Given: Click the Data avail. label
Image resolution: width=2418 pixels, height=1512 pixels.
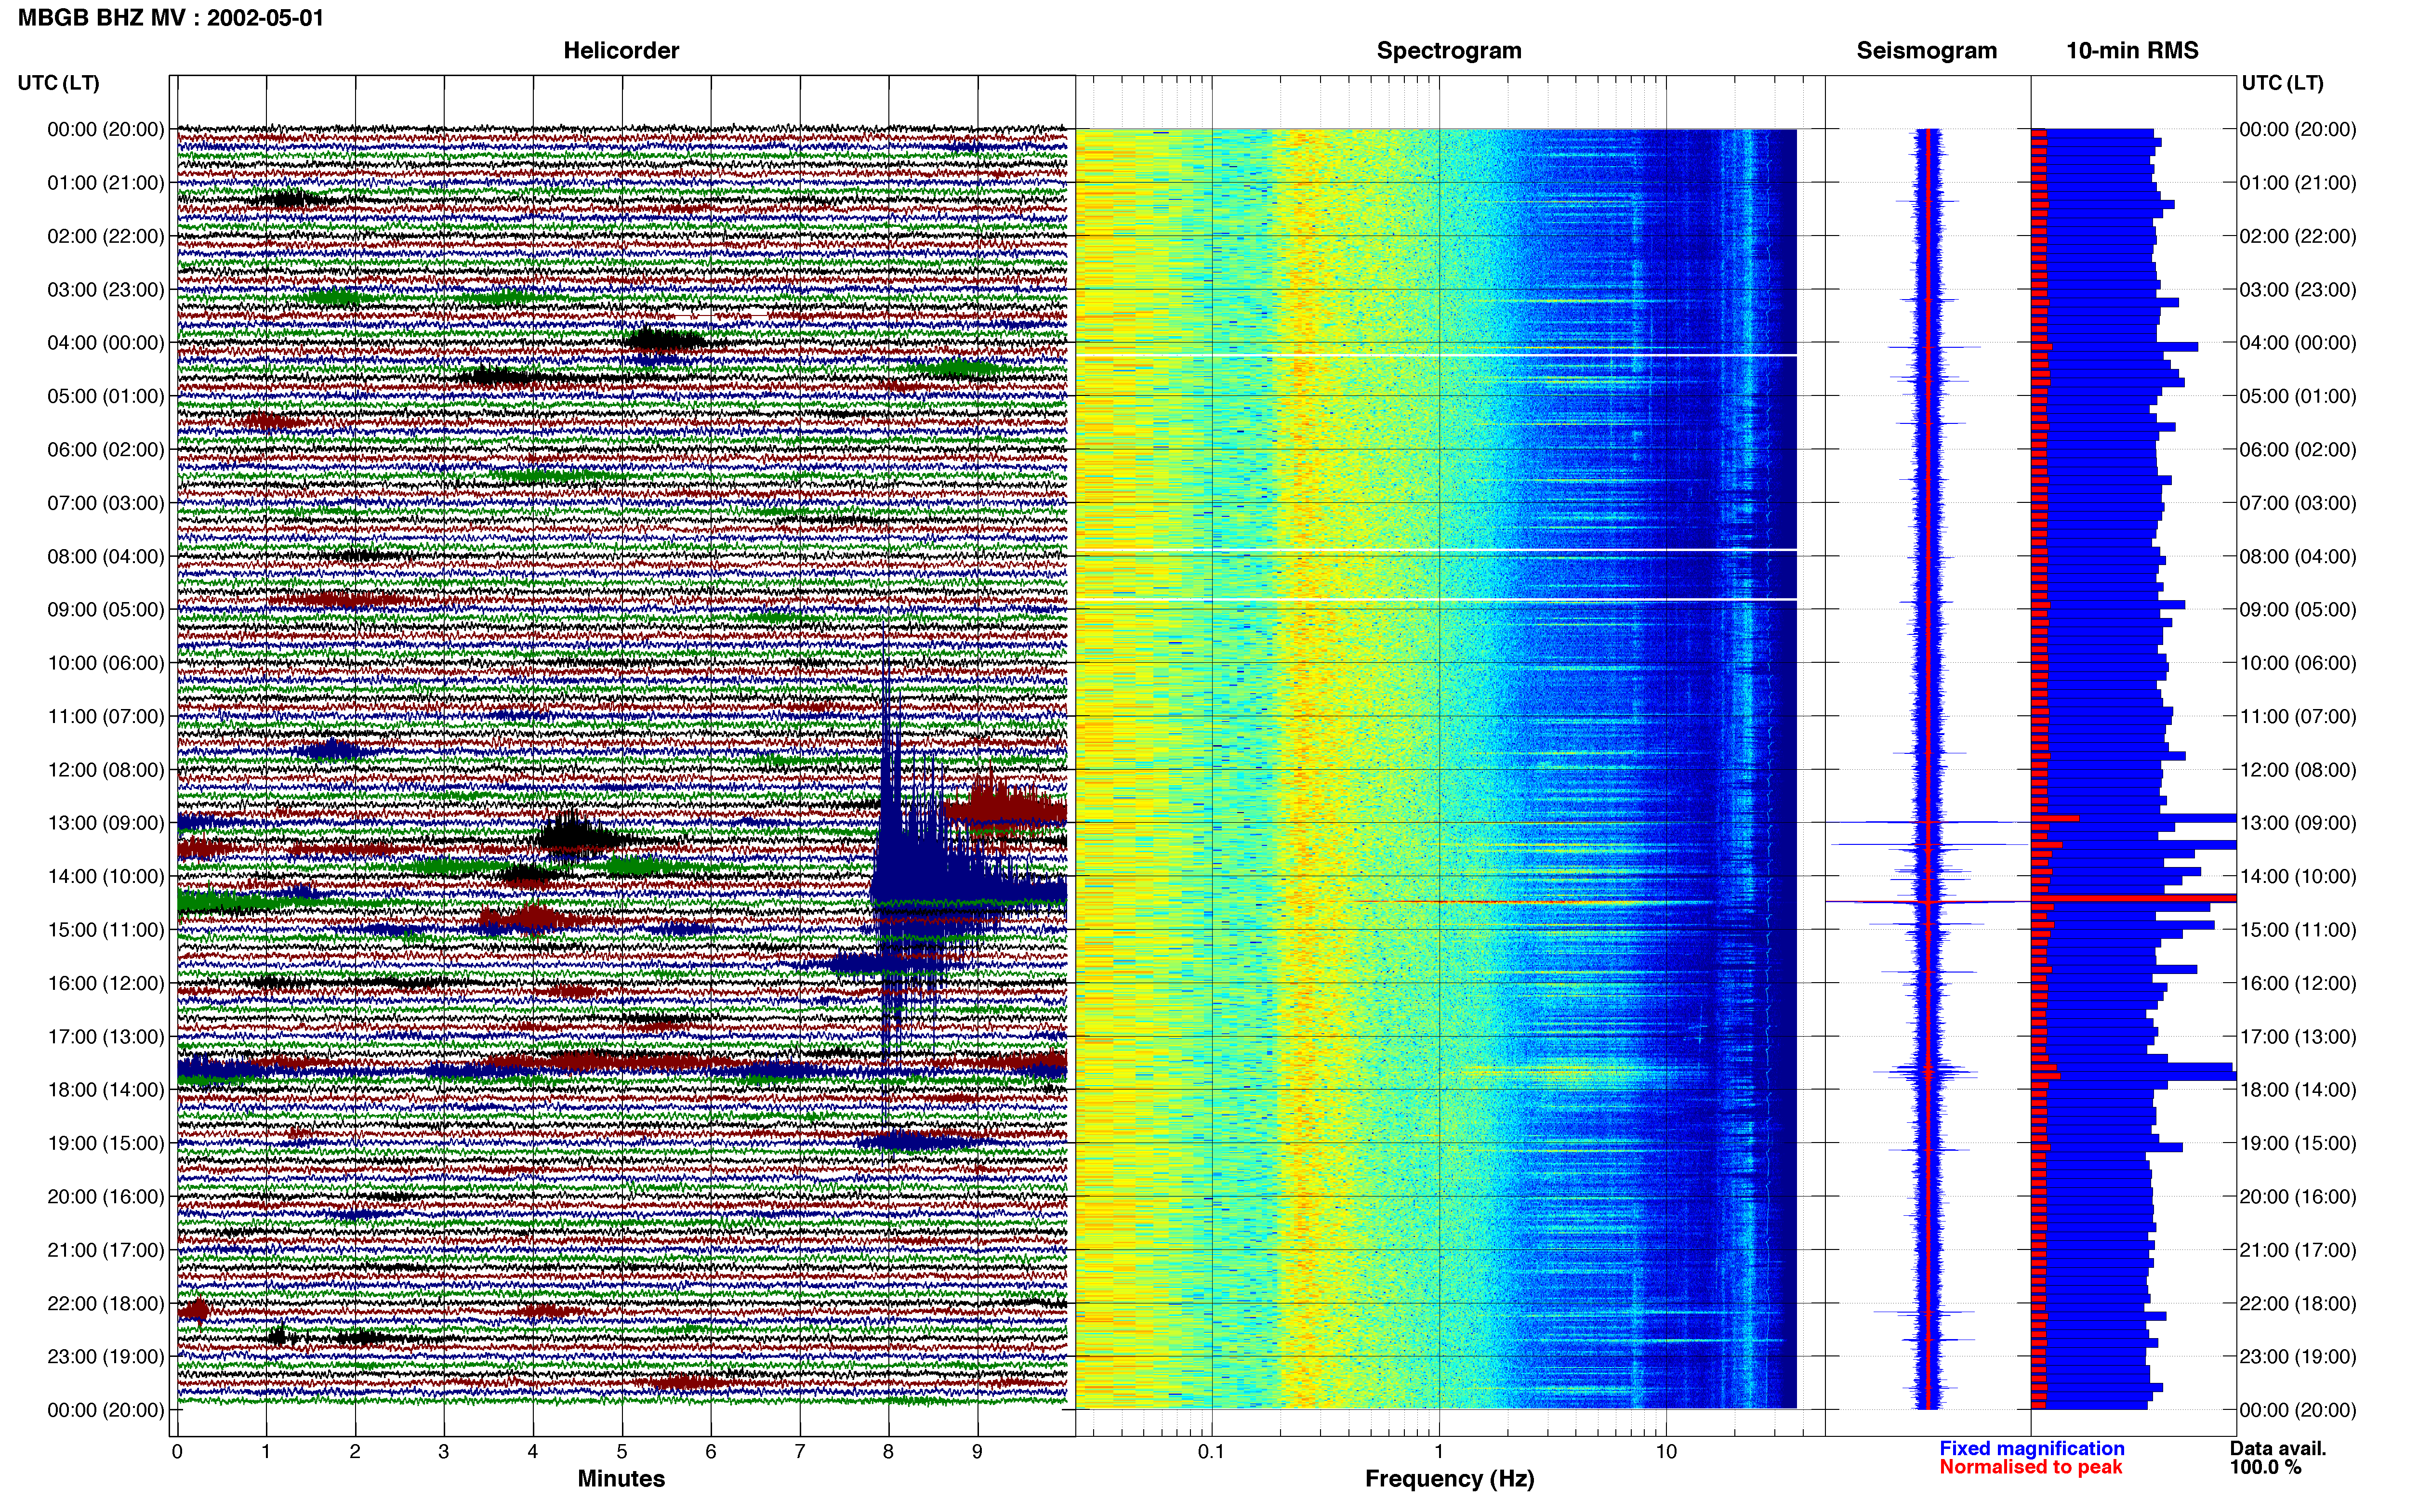Looking at the screenshot, I should coord(2278,1448).
